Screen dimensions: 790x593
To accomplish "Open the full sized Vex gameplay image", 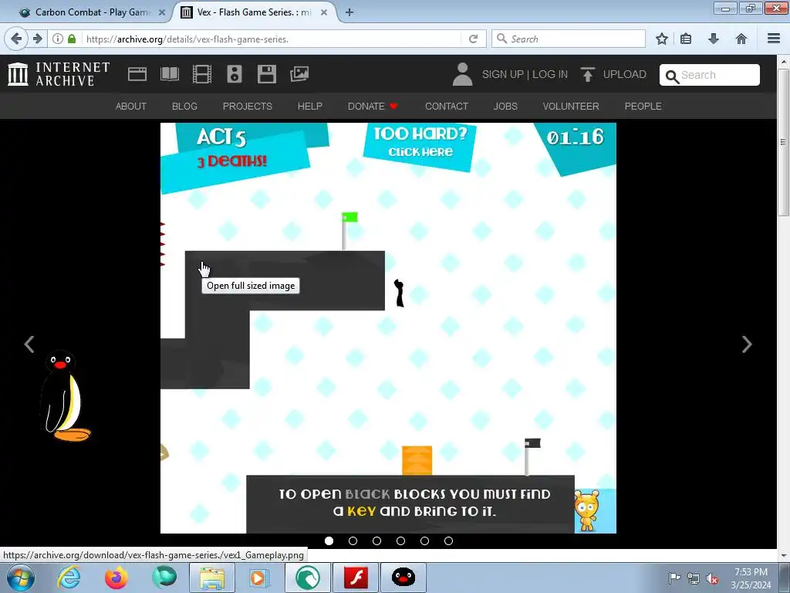I will (388, 327).
